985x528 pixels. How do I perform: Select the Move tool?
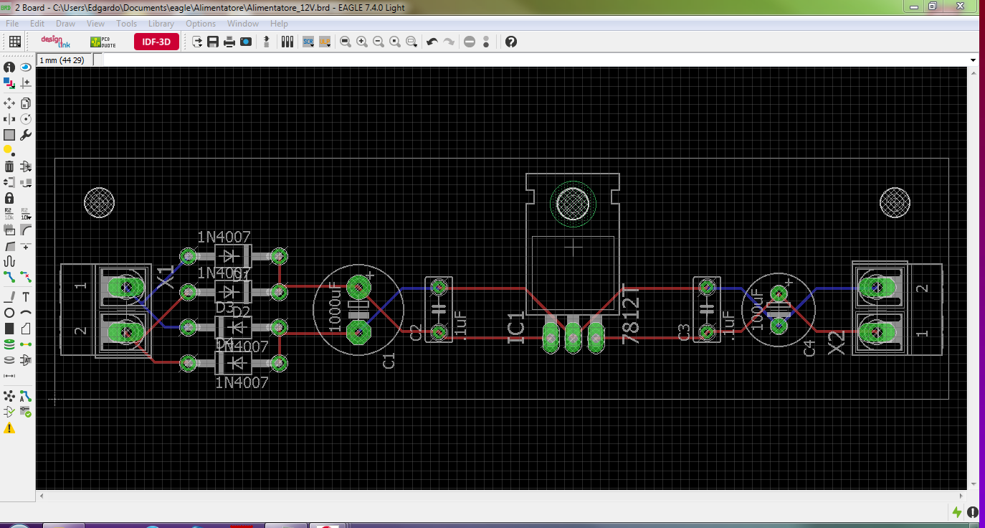[x=9, y=103]
